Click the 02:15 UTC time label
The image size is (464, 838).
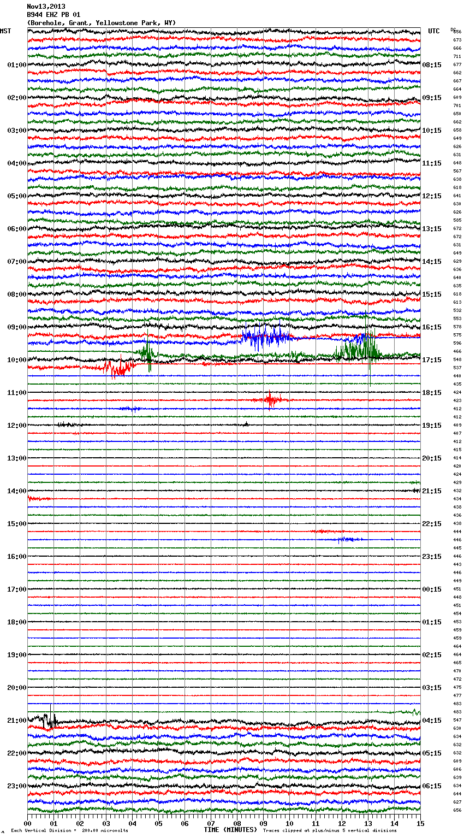click(432, 655)
